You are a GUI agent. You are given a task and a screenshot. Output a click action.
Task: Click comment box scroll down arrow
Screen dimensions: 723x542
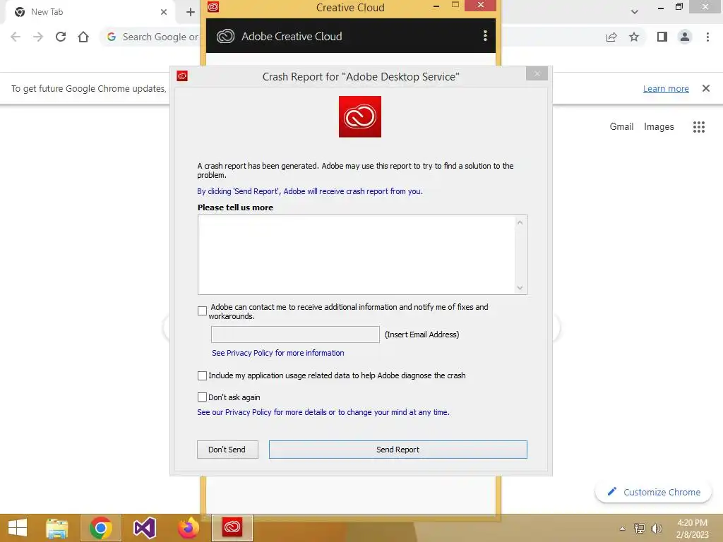tap(520, 288)
